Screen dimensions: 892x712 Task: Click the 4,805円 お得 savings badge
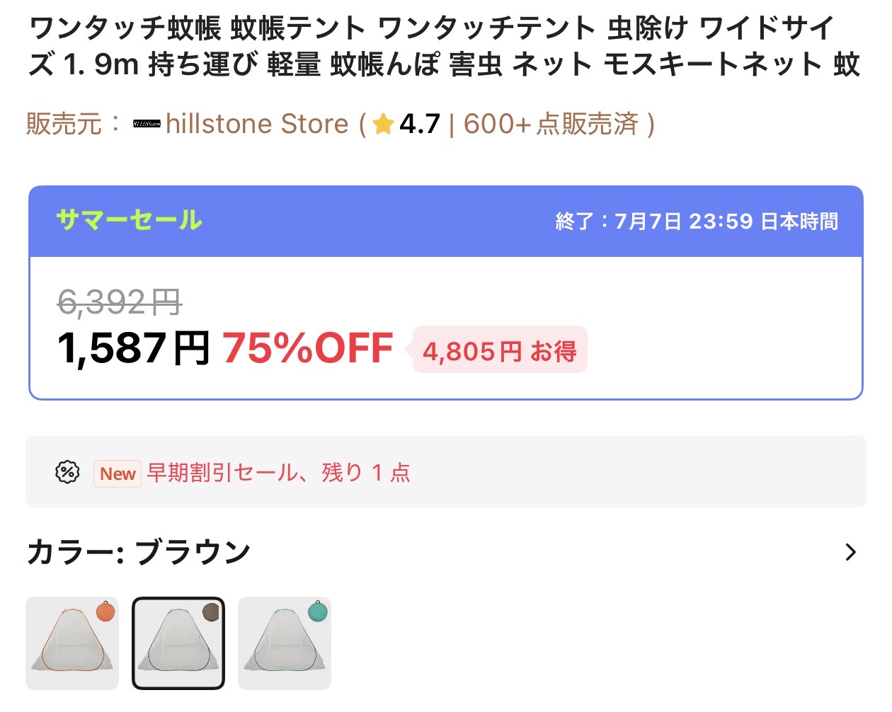pos(500,350)
